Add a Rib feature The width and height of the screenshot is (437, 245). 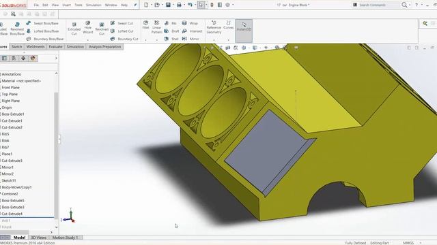171,23
